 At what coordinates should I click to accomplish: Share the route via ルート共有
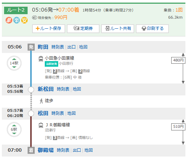[117, 29]
